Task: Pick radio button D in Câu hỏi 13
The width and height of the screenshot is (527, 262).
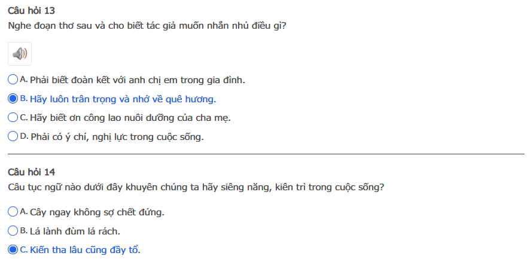Action: (x=13, y=137)
